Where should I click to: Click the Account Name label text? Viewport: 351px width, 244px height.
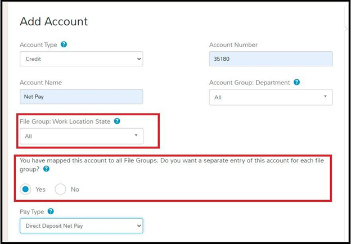(x=40, y=83)
